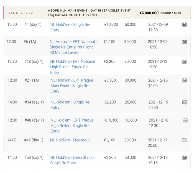The height and width of the screenshot is (173, 194).
Task: Click calendar icon for event #34
Action: pos(185,102)
